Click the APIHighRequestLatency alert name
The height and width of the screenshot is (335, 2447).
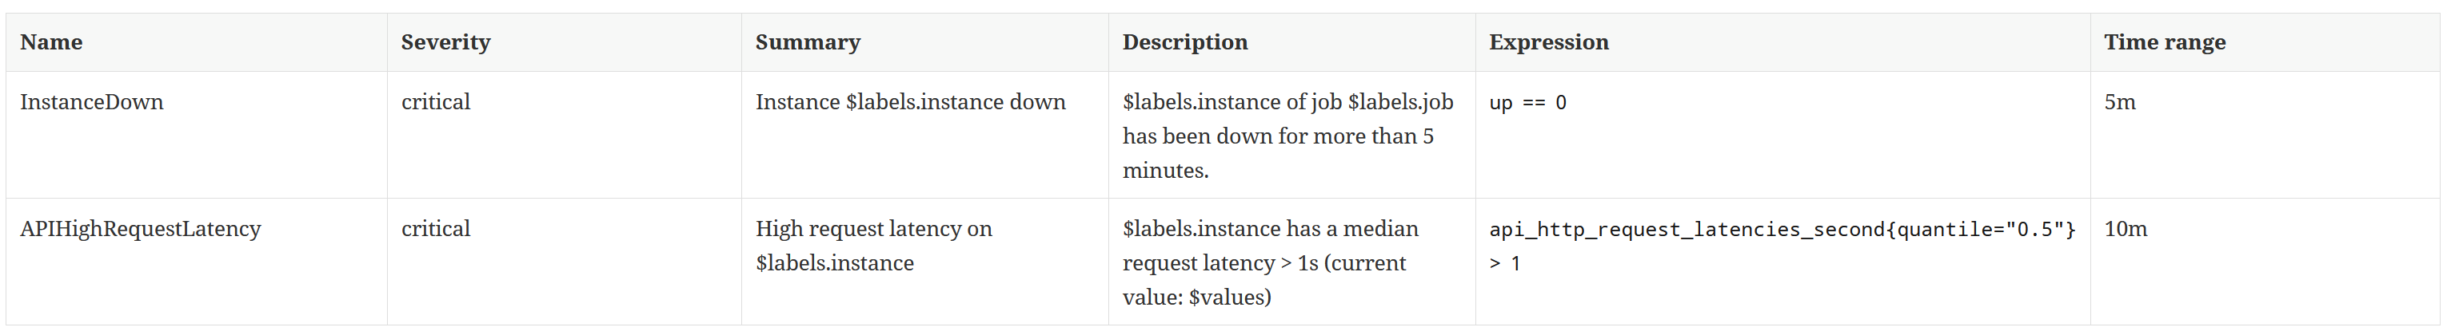(140, 229)
